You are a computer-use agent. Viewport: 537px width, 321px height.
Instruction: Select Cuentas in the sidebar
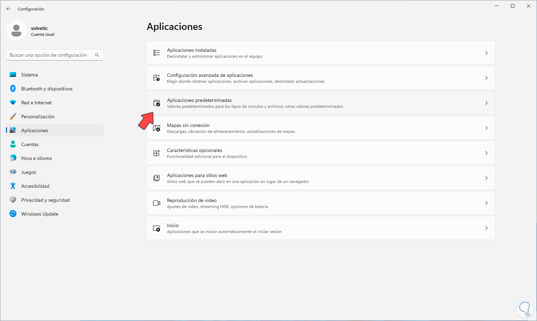tap(30, 144)
